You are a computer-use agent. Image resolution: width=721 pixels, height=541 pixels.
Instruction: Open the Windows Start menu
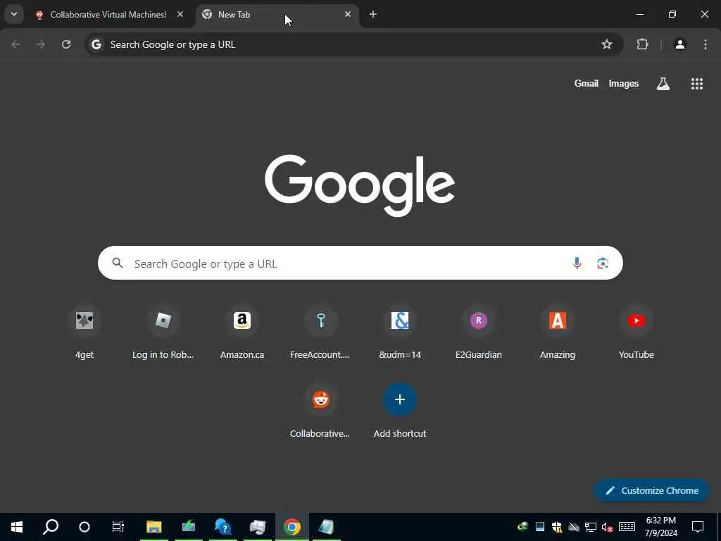pos(17,527)
